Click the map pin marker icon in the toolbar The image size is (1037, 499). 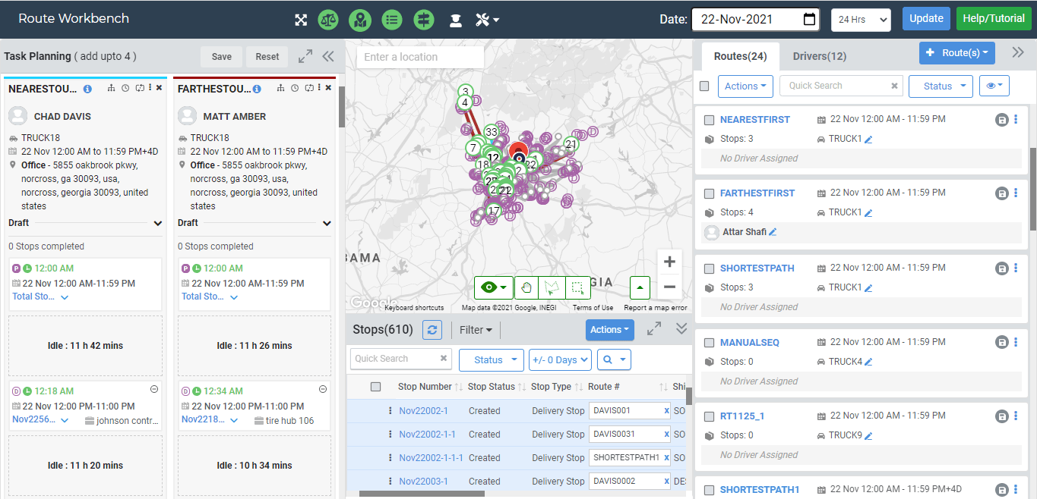pos(360,20)
